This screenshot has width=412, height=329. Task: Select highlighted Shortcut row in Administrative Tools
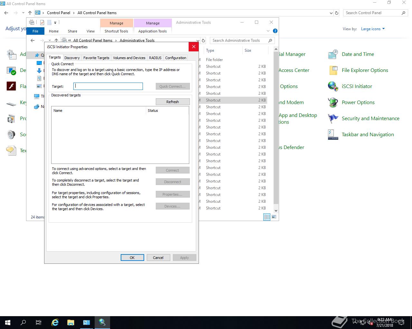(x=233, y=100)
